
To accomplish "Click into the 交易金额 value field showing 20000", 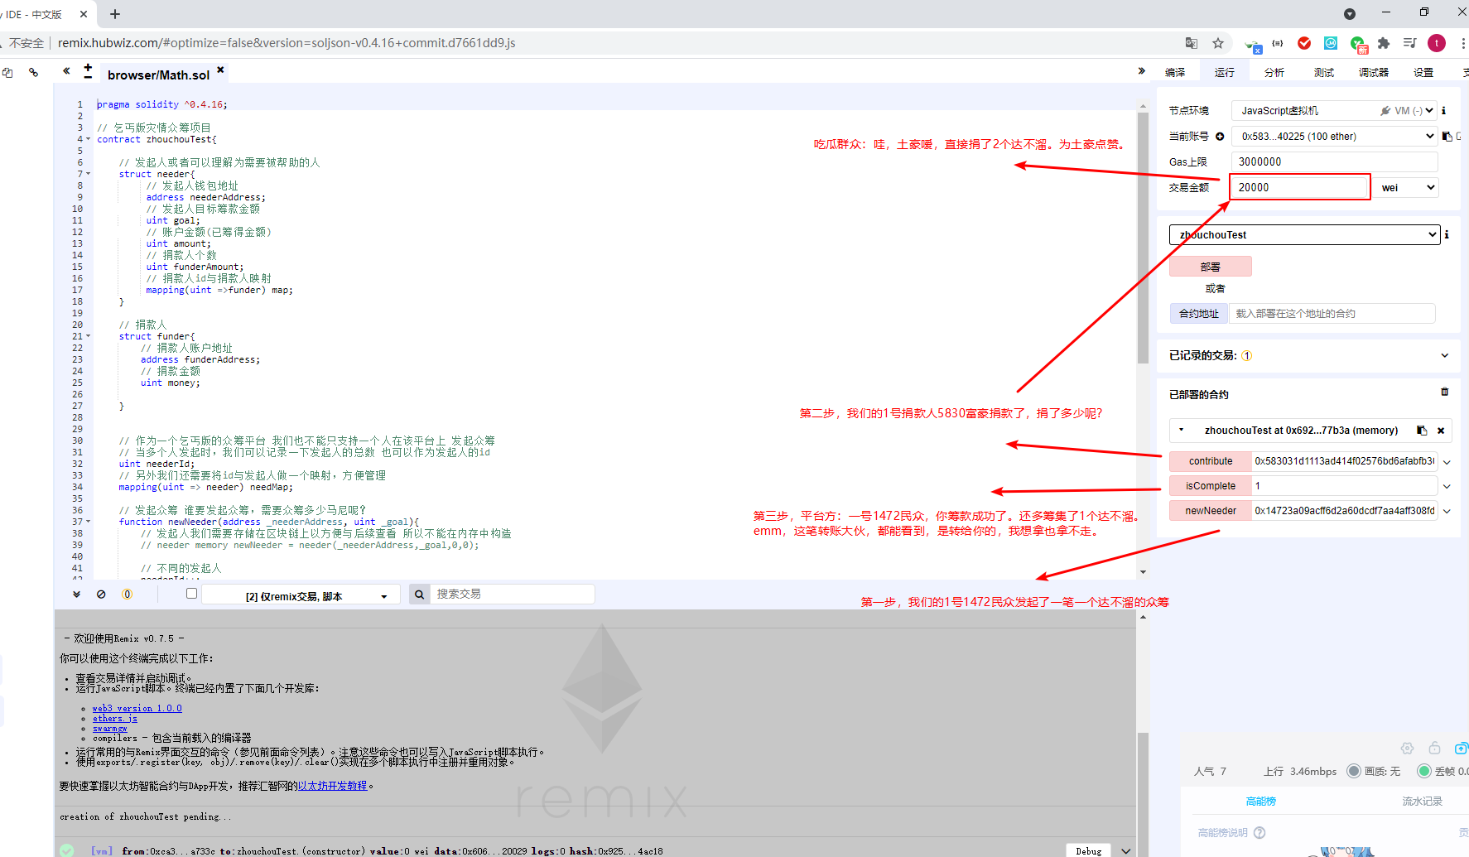I will pyautogui.click(x=1298, y=188).
